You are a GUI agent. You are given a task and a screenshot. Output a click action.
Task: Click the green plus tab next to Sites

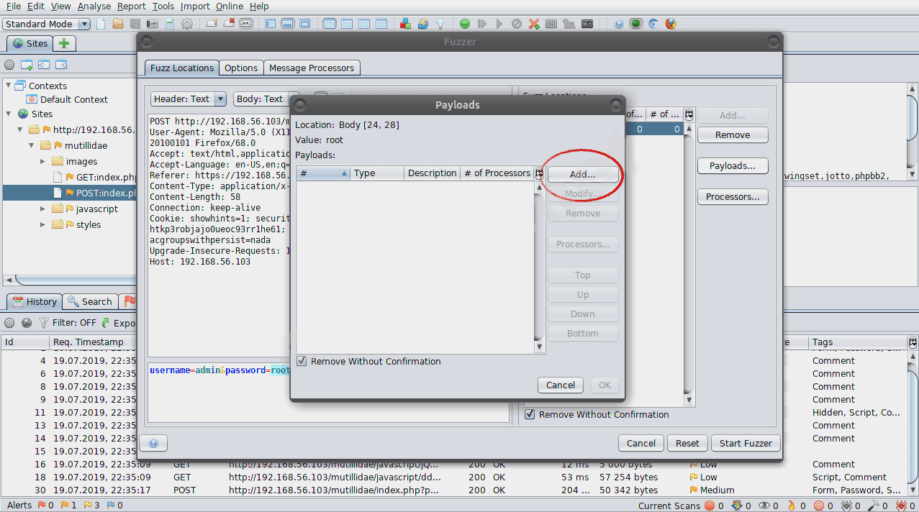pyautogui.click(x=64, y=43)
